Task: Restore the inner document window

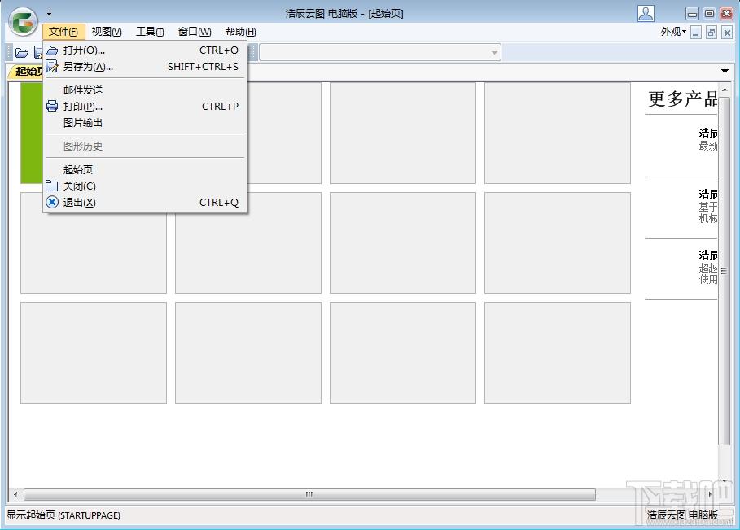Action: pos(712,33)
